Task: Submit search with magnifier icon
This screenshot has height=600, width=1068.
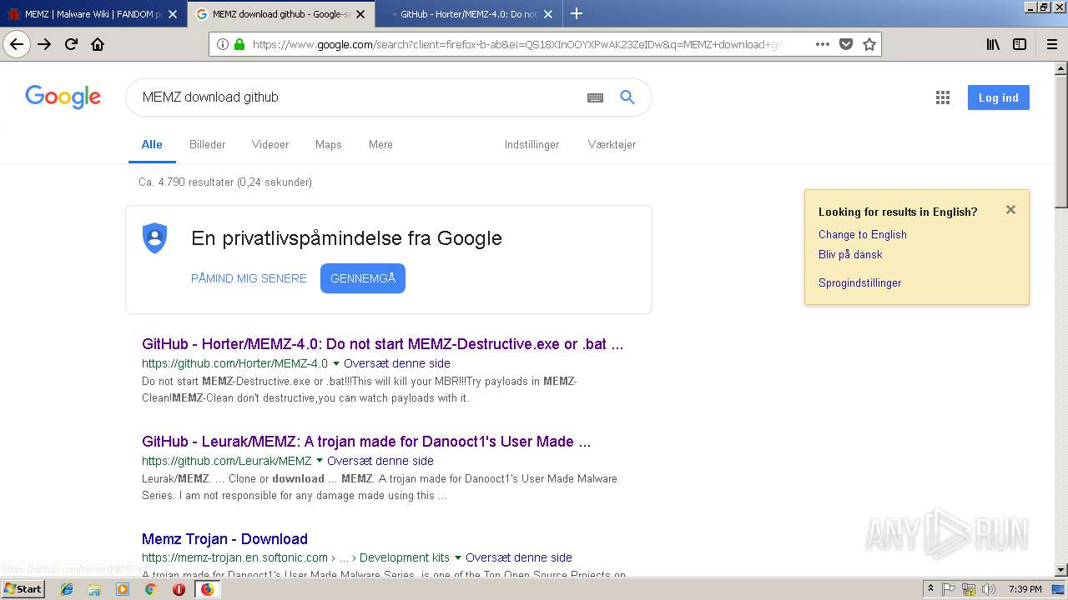Action: 627,97
